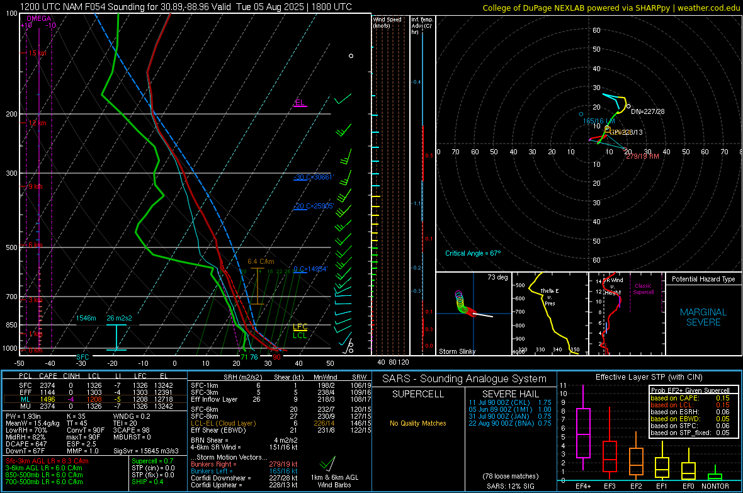Click the 'SigSvr = 15645 m3/s3' value
This screenshot has height=493, width=743.
point(146,451)
